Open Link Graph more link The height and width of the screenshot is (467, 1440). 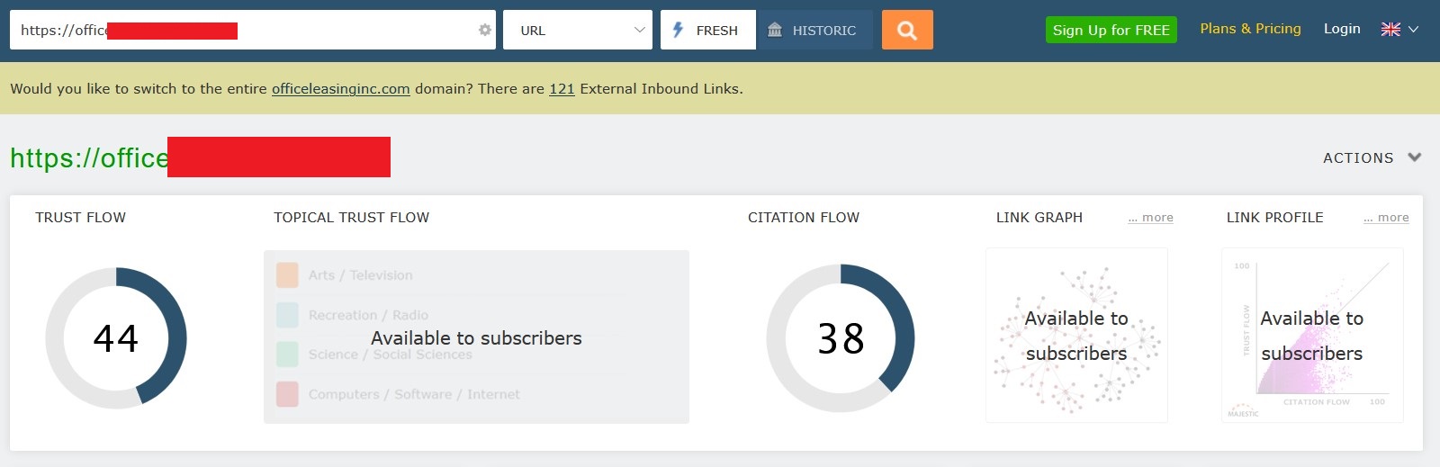pos(1150,218)
